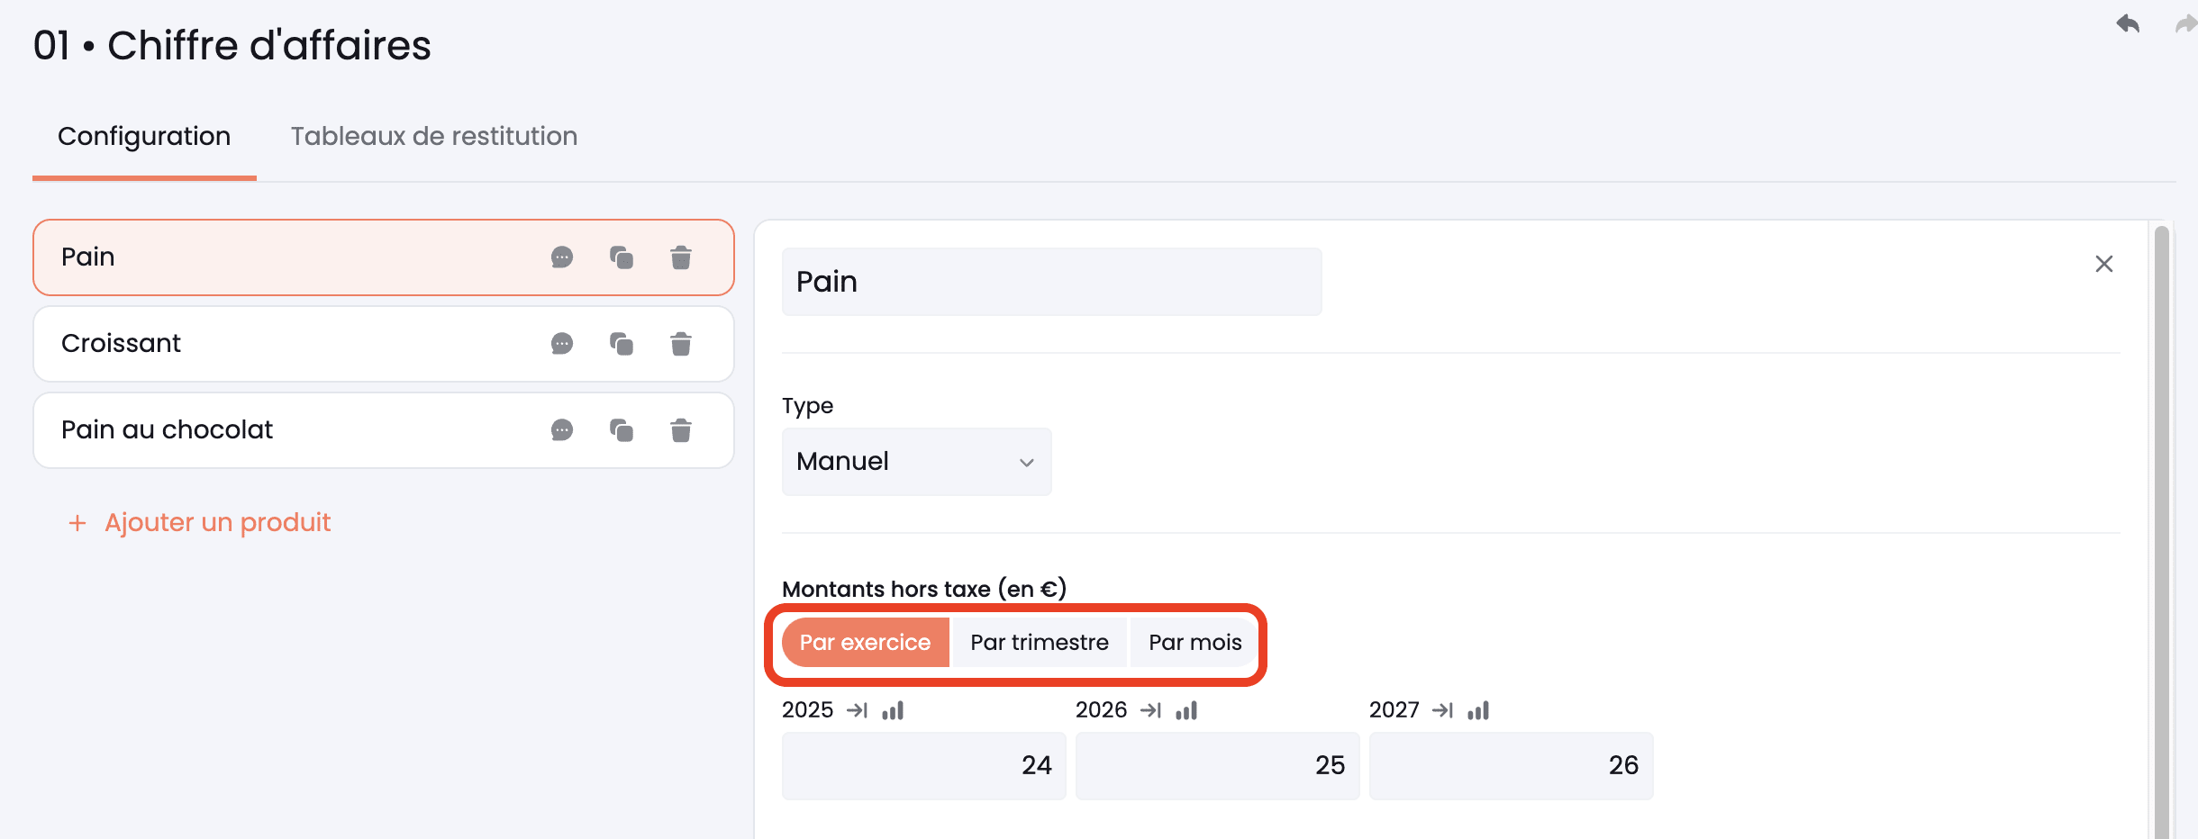Switch amounts to Par mois
Viewport: 2198px width, 839px height.
tap(1194, 642)
